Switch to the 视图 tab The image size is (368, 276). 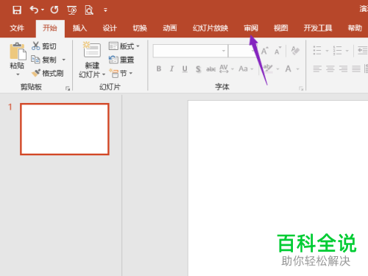coord(280,28)
